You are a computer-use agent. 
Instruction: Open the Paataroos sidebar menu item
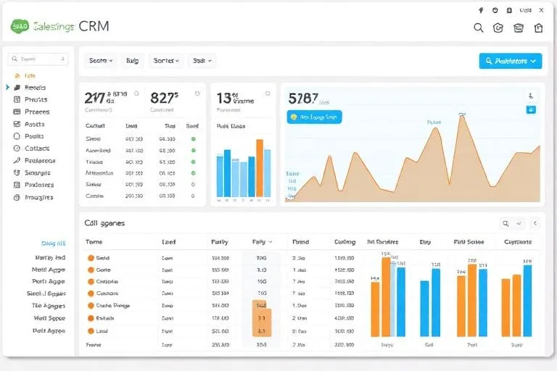(40, 160)
